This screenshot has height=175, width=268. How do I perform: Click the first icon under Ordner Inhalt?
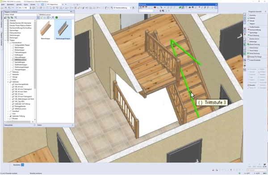5,17
